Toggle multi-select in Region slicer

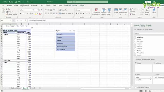pos(70,31)
